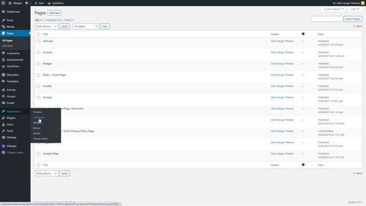Sort by the Title column header at the top
The width and height of the screenshot is (366, 206).
[45, 34]
